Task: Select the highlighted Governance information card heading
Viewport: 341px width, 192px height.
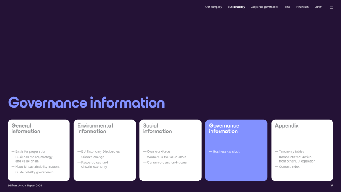Action: coord(224,128)
